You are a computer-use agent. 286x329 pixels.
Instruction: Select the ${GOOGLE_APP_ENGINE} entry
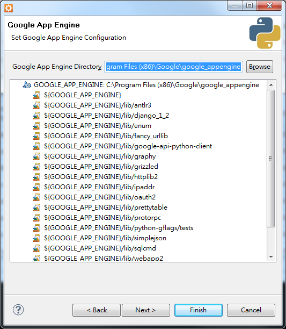click(x=83, y=95)
